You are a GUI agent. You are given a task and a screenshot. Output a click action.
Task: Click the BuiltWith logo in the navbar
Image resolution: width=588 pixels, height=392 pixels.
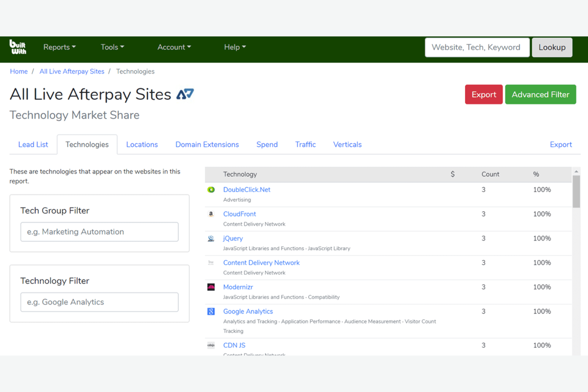17,47
